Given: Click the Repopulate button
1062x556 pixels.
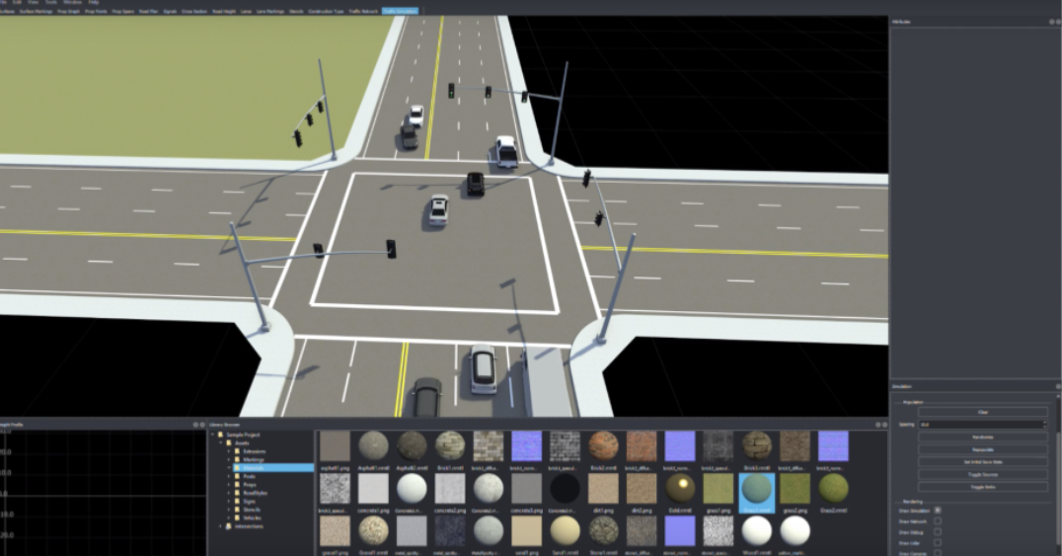Looking at the screenshot, I should pyautogui.click(x=983, y=449).
